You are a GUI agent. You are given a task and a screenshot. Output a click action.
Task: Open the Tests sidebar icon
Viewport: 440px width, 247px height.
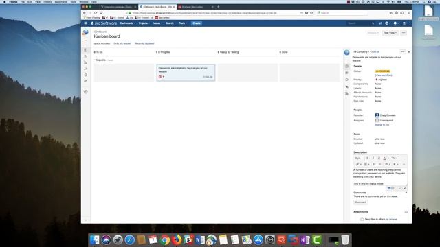point(85,81)
